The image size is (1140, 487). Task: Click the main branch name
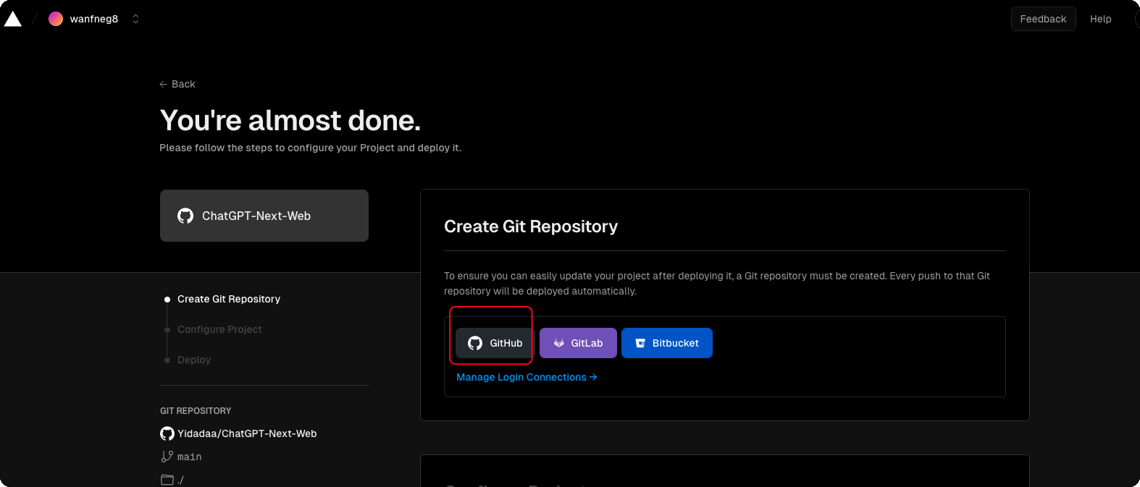pos(190,457)
